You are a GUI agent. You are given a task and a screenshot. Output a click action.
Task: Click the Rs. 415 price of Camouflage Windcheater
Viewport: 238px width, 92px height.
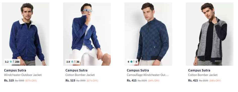[x=132, y=80]
